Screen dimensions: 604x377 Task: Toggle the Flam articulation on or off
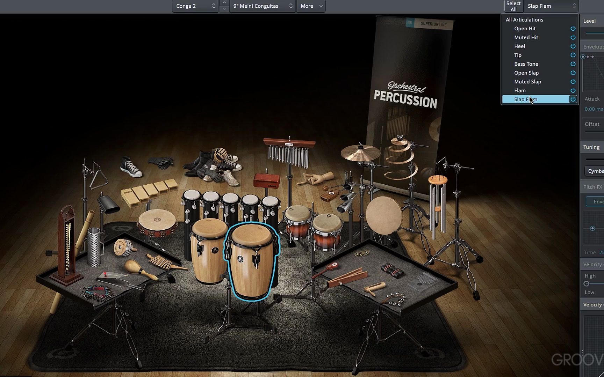point(573,90)
